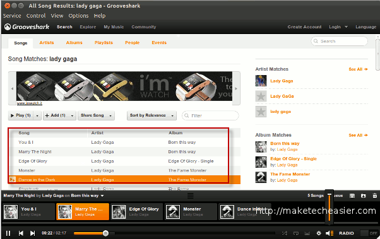Select the Songs tab
This screenshot has width=380, height=239.
pos(21,43)
